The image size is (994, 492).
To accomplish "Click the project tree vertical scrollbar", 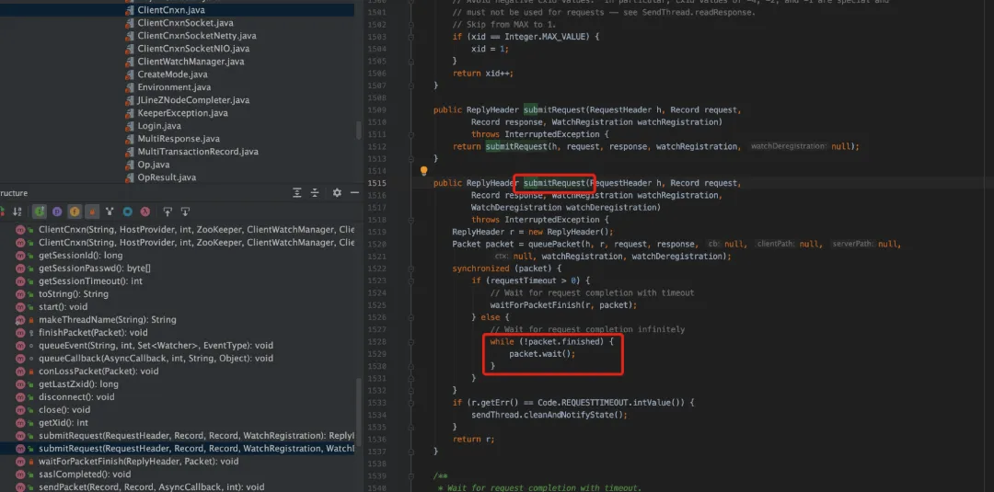I will (x=358, y=130).
